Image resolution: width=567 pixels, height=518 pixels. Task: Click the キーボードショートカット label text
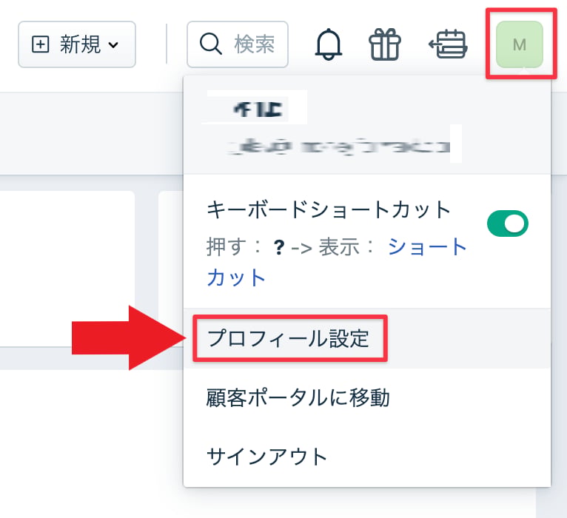coord(329,209)
